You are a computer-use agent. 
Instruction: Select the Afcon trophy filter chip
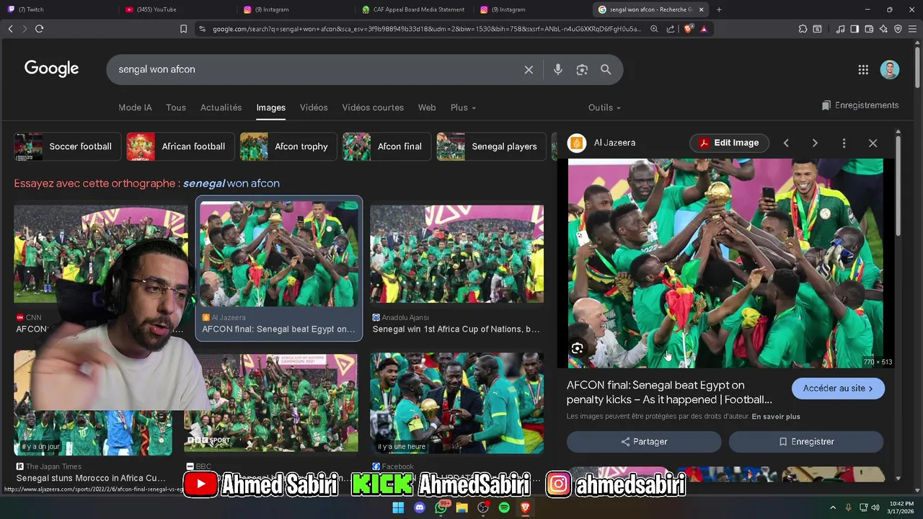click(288, 146)
